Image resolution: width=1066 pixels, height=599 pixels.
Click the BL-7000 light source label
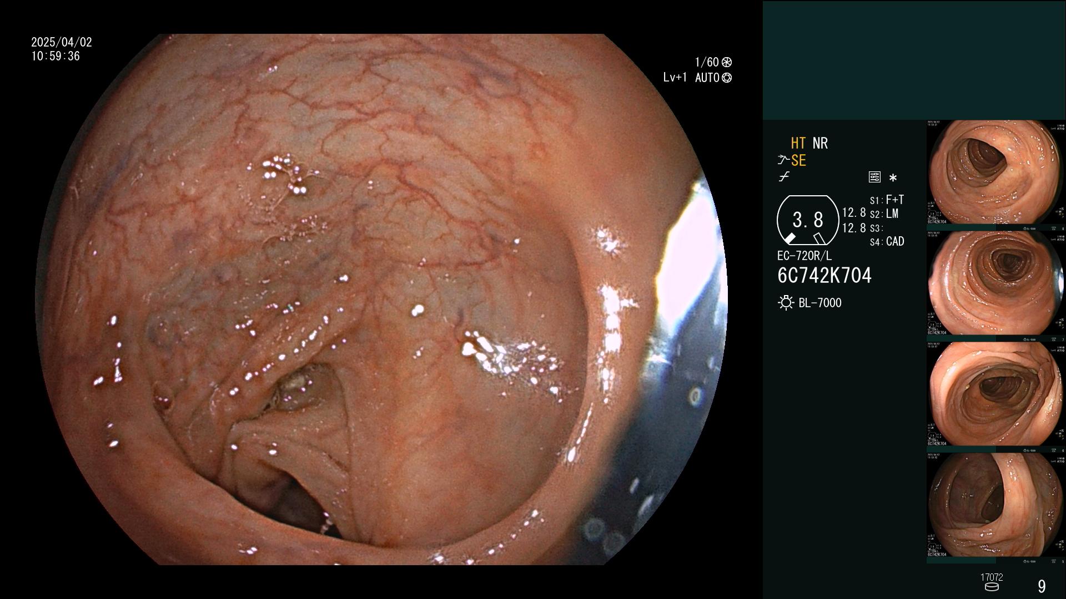point(820,303)
